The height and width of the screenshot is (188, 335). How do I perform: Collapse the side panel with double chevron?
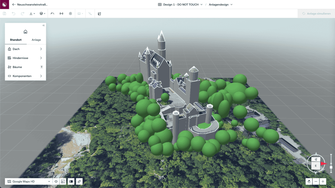[x=44, y=25]
